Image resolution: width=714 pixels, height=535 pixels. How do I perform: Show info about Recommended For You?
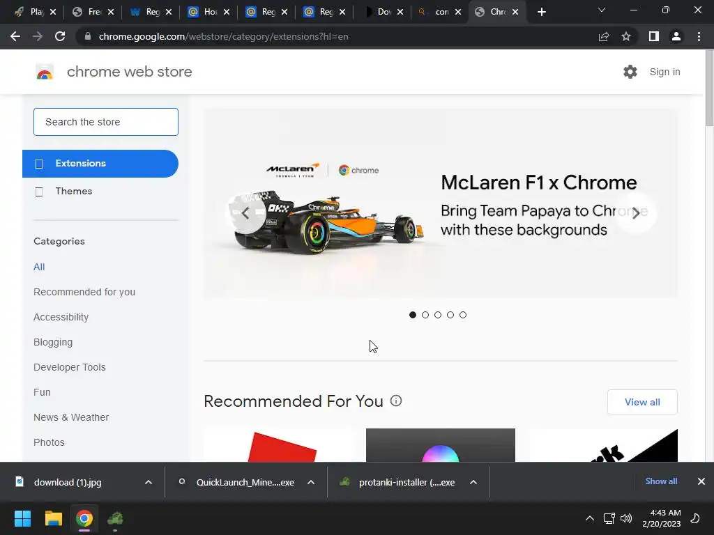pos(396,401)
